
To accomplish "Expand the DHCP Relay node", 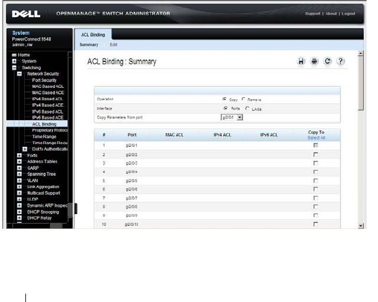I will pos(19,218).
